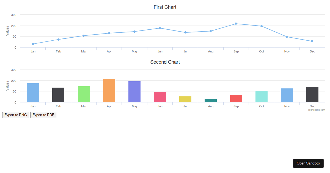Click the October data point on line chart

click(x=262, y=26)
